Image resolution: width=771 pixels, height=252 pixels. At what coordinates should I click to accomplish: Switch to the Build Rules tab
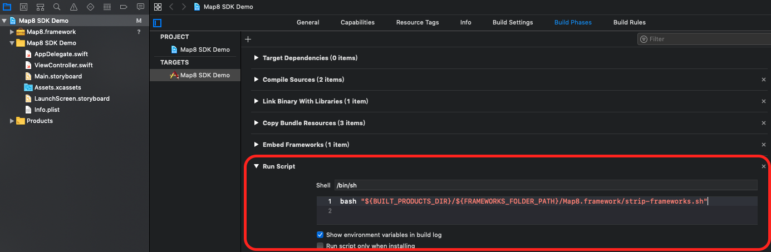point(630,22)
